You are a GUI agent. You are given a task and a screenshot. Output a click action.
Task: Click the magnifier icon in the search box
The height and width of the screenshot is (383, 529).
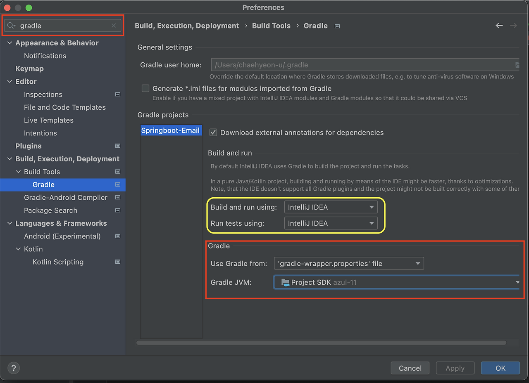(x=11, y=26)
